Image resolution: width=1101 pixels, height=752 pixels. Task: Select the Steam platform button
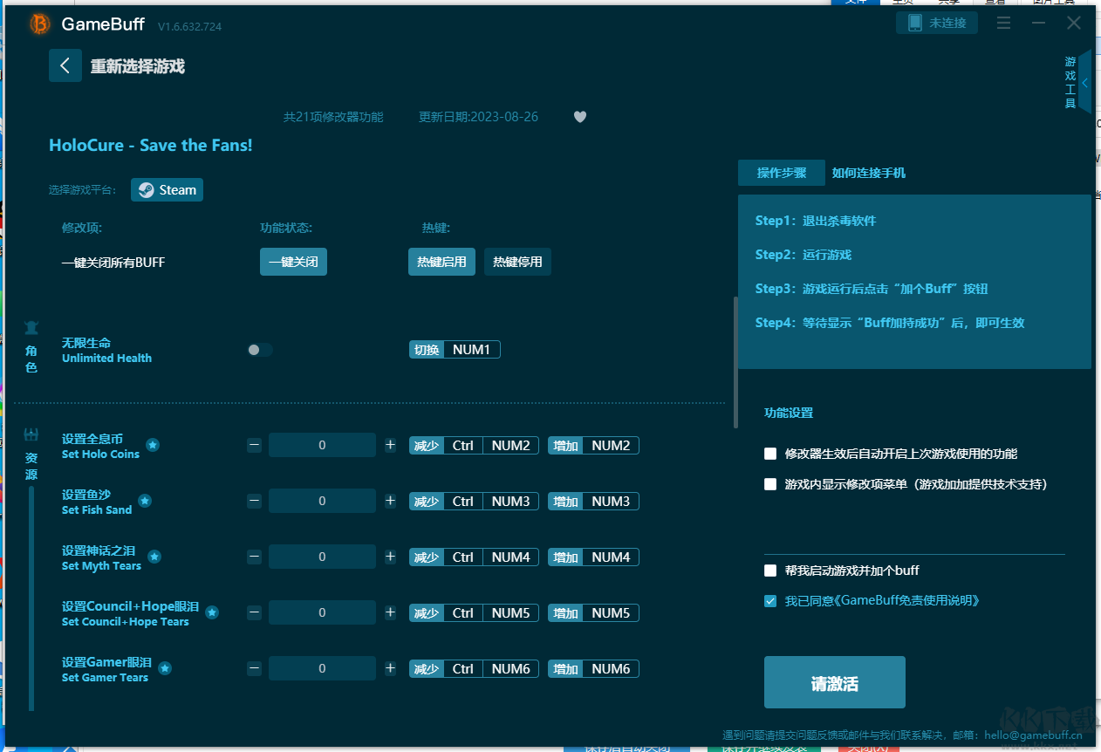click(x=167, y=189)
